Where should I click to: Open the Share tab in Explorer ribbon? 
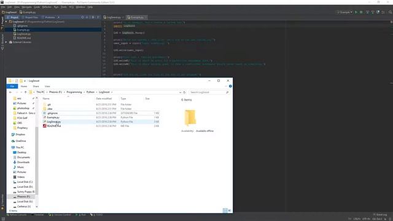(x=36, y=86)
